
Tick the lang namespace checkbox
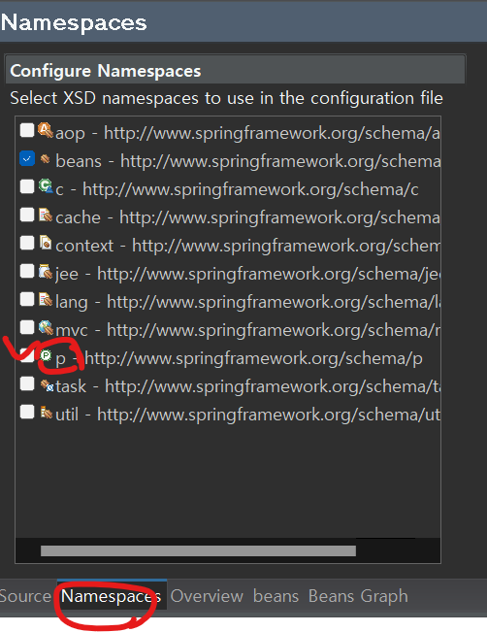tap(27, 299)
